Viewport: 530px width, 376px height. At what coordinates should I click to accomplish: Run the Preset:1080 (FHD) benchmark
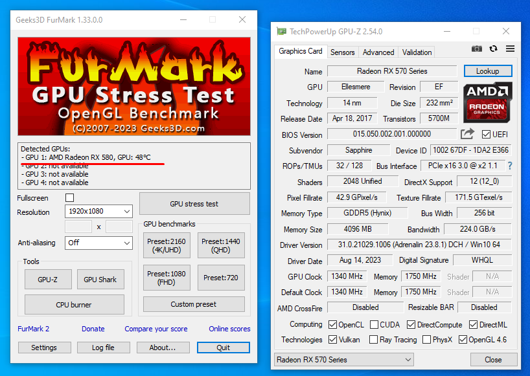(x=167, y=278)
